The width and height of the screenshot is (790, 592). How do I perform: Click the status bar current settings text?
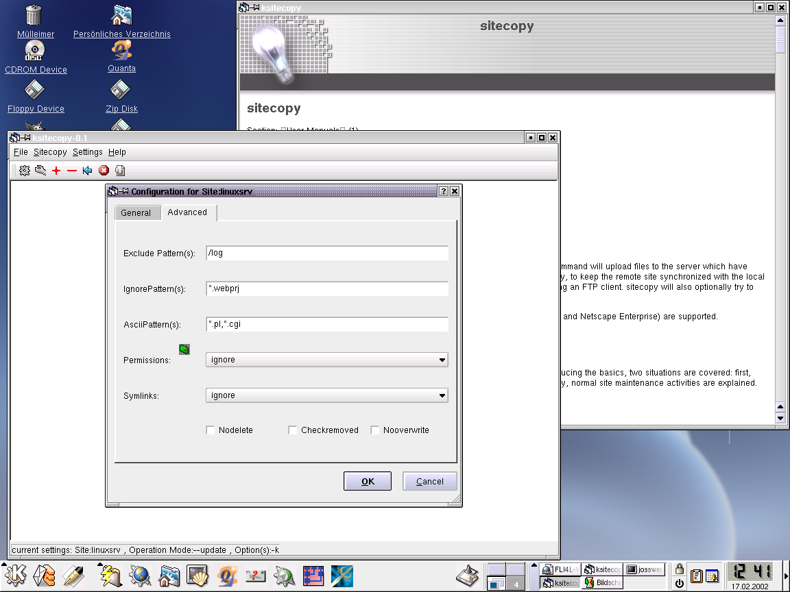tap(145, 550)
